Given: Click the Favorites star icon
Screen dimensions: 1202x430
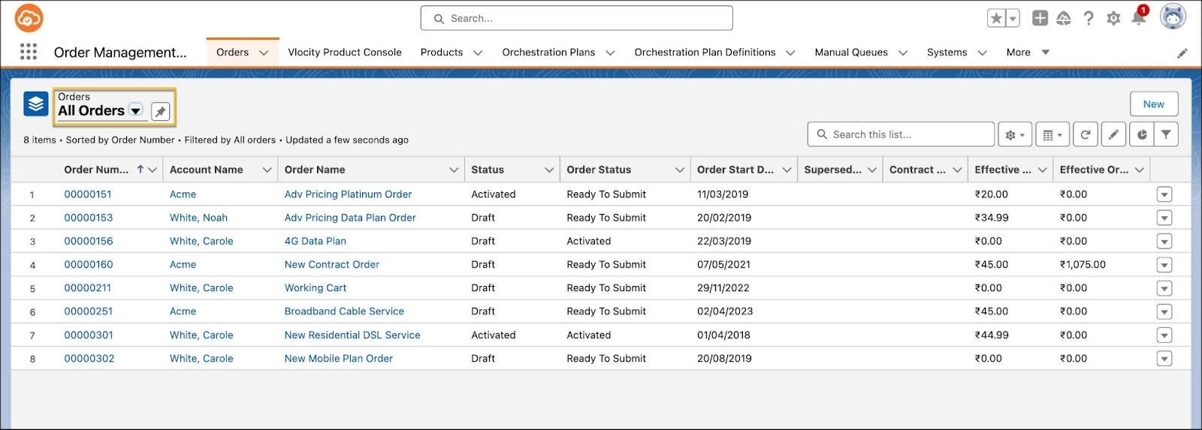Looking at the screenshot, I should tap(996, 18).
